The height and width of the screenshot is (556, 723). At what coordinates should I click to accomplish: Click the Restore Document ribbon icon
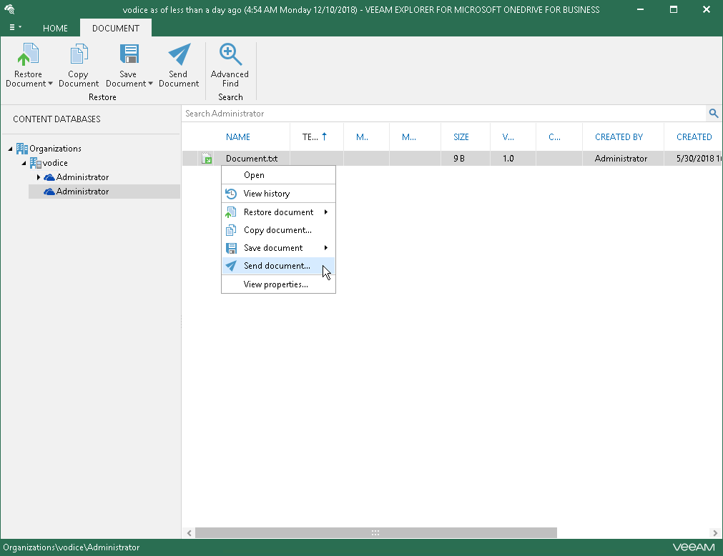click(x=28, y=54)
